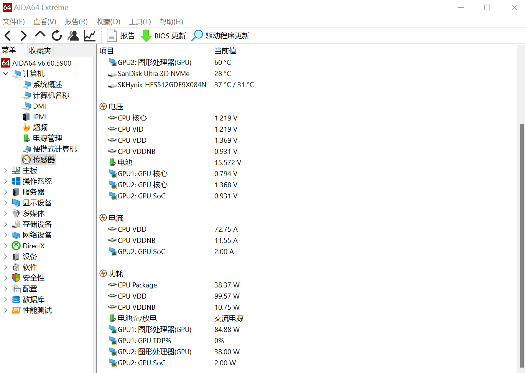Expand the 配置 tree node
This screenshot has height=373, width=525.
(x=5, y=289)
